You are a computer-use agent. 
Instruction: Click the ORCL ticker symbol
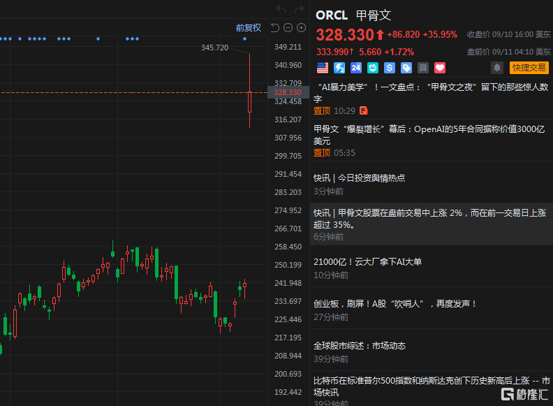pyautogui.click(x=332, y=15)
